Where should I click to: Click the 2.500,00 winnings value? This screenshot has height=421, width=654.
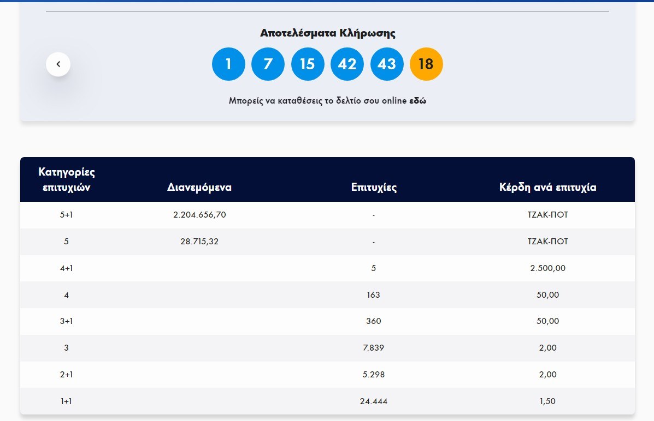tap(547, 268)
